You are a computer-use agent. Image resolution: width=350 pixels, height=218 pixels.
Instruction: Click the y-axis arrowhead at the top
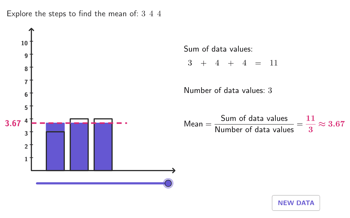31,30
